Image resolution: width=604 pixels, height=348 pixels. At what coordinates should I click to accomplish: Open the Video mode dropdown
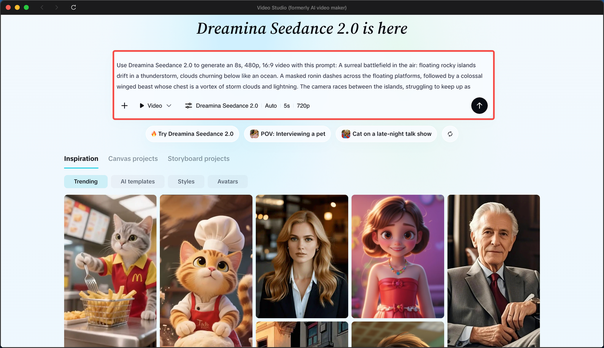coord(155,106)
